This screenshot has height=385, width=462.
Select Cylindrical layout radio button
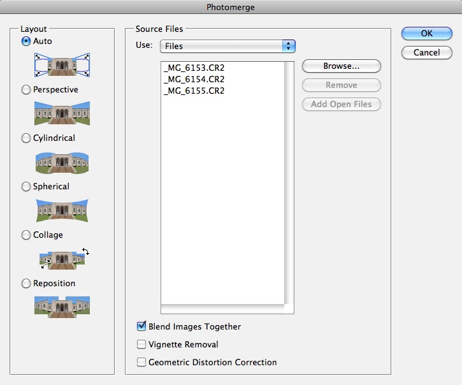pyautogui.click(x=26, y=138)
